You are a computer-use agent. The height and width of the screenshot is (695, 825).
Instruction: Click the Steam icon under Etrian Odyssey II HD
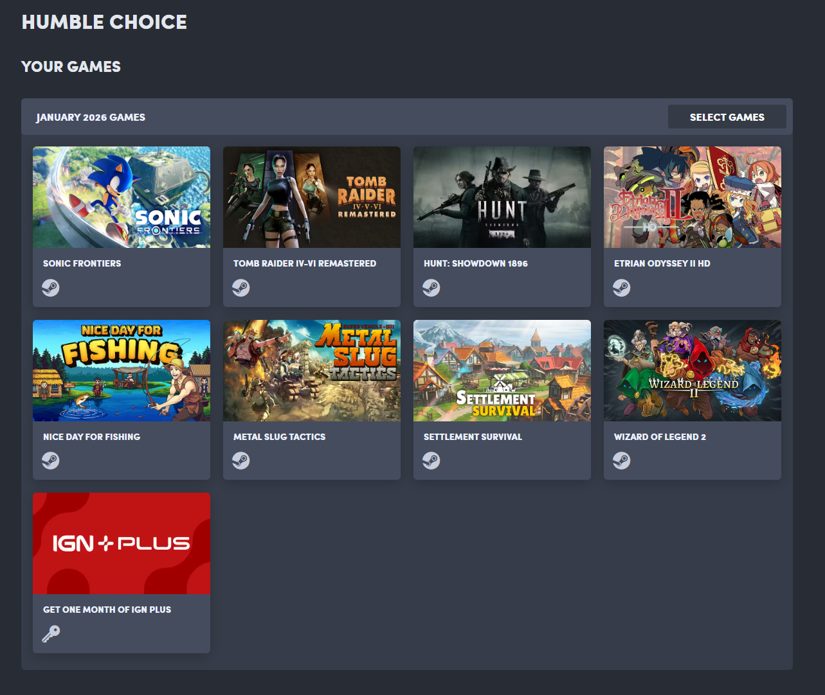tap(622, 288)
